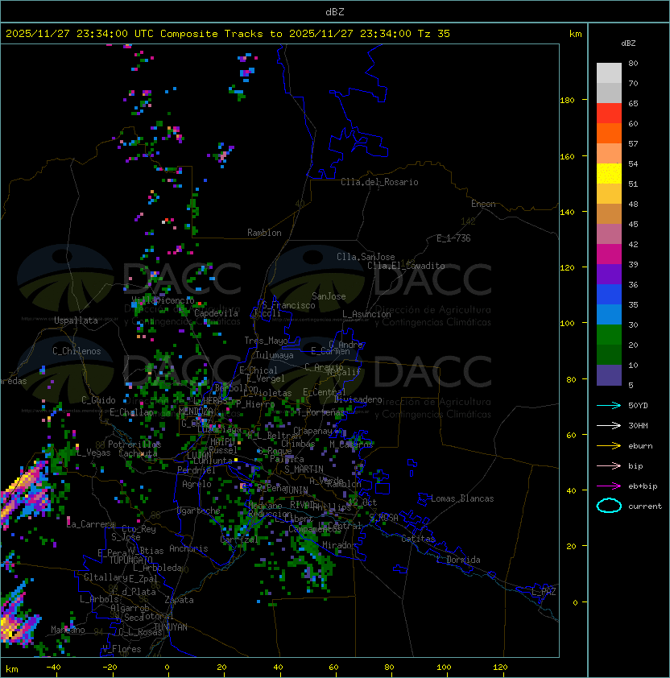Select light gray swatch between 80 and 70
Image resolution: width=670 pixels, height=678 pixels.
[609, 73]
